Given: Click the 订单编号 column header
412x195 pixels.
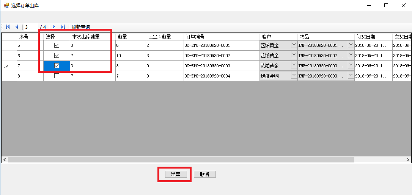Looking at the screenshot, I should click(222, 37).
